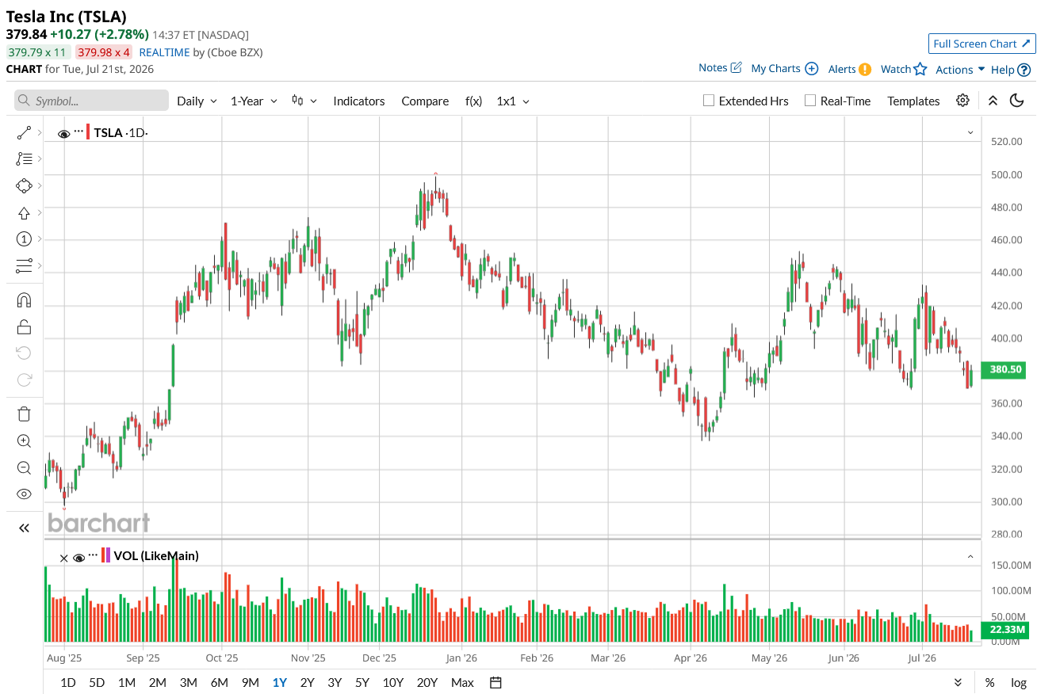Open the candlestick chart type dropdown
1037x694 pixels.
click(x=304, y=101)
